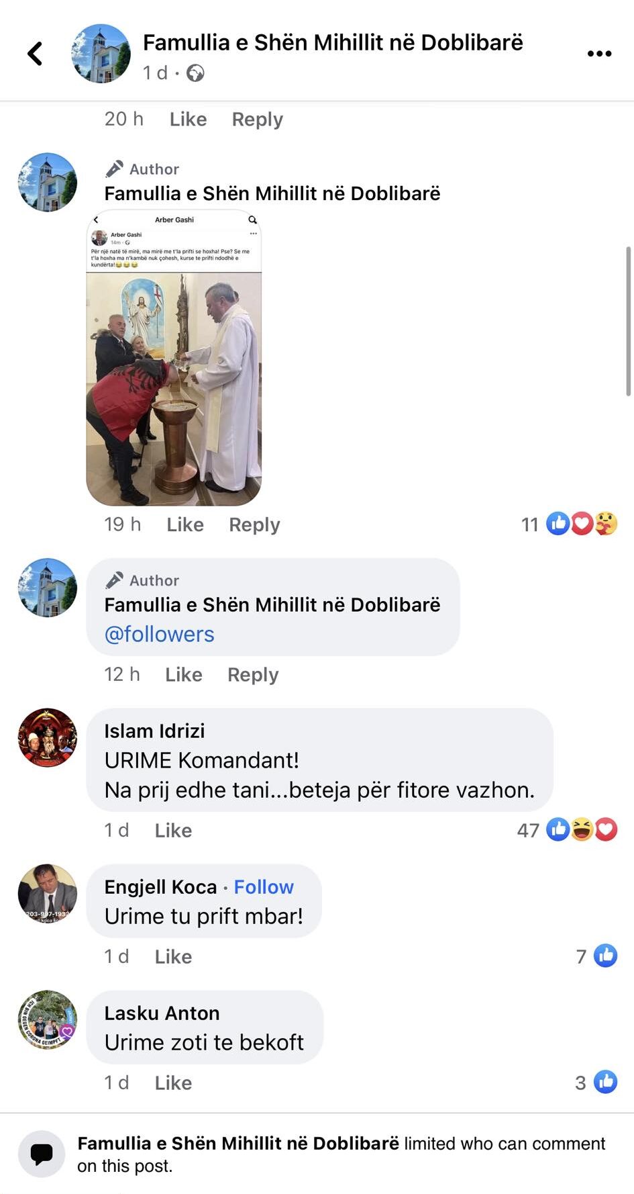The width and height of the screenshot is (634, 1194).
Task: Tap the public globe privacy icon
Action: [x=195, y=73]
